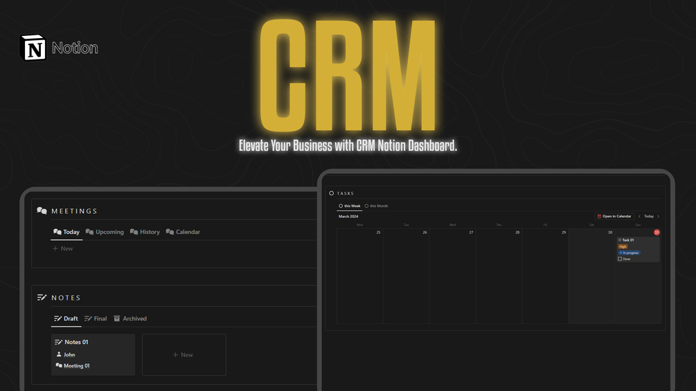The height and width of the screenshot is (391, 696).
Task: Click the Tasks section circle icon
Action: click(x=331, y=193)
